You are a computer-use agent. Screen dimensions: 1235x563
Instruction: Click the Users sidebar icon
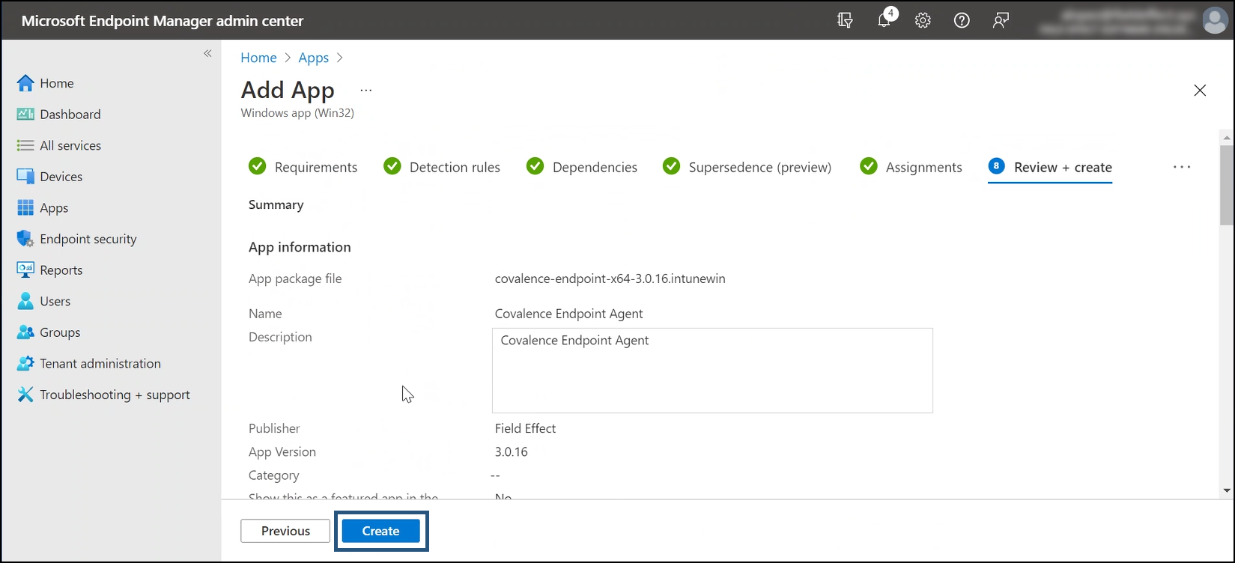(x=25, y=301)
